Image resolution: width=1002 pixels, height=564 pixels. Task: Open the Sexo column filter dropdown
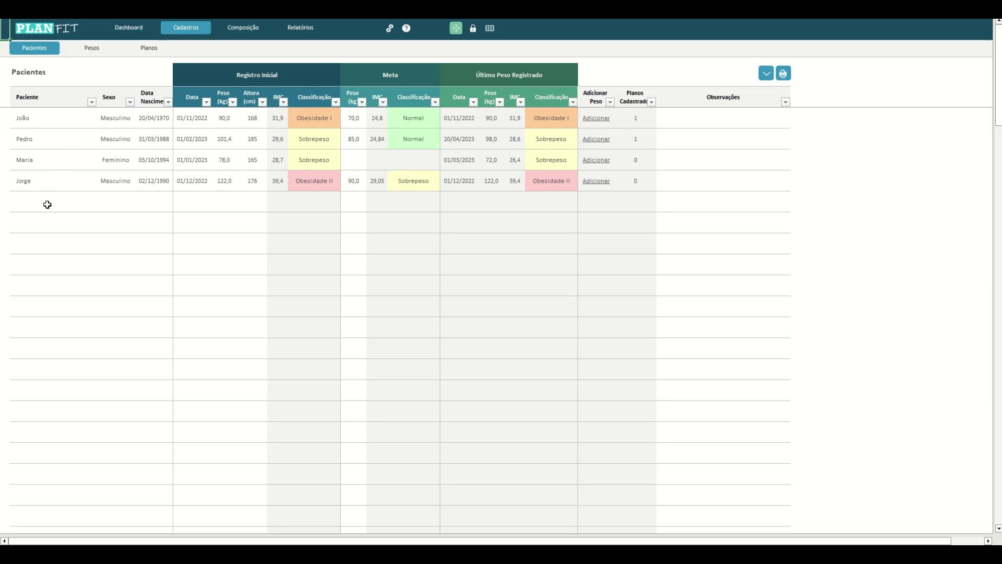(130, 102)
